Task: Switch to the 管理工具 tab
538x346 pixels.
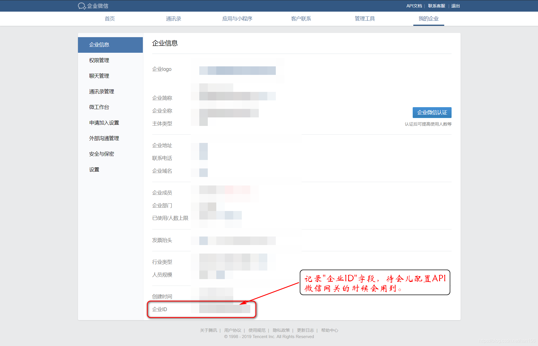Action: point(365,19)
